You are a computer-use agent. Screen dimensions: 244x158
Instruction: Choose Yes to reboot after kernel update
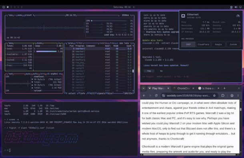tap(149, 71)
